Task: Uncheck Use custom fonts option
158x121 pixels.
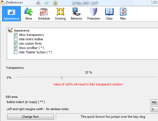Action: click(16, 44)
